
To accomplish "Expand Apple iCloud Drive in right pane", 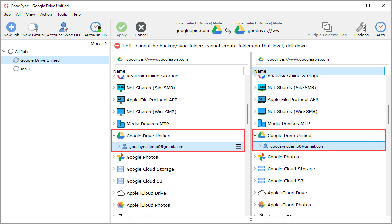I will tap(255, 193).
